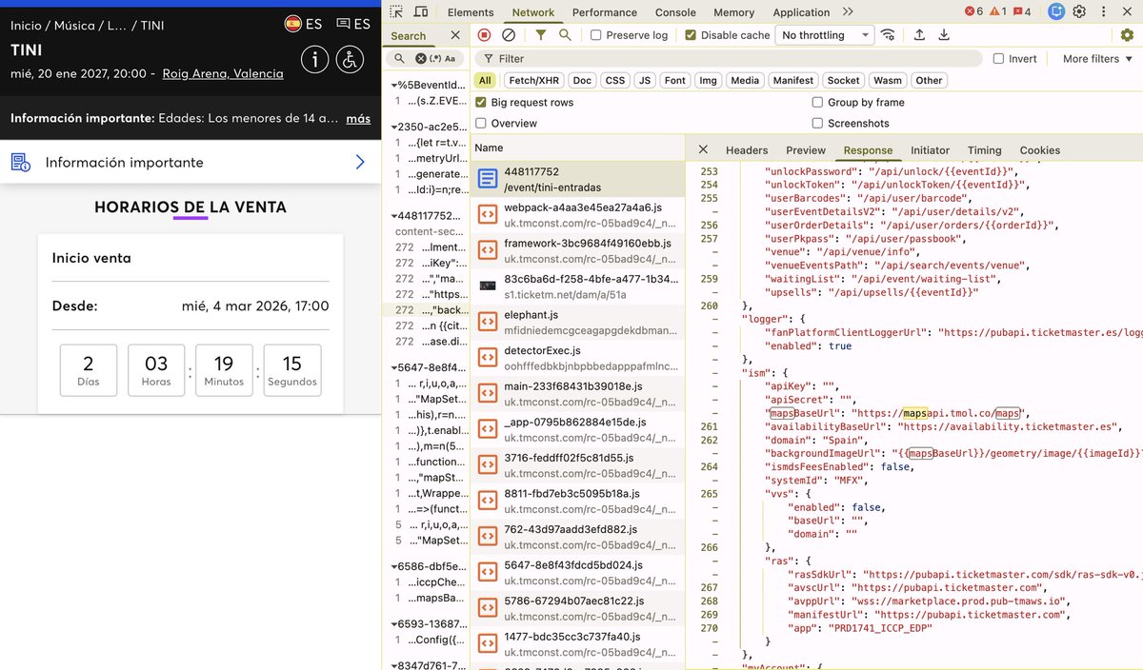Clear the search query in the Search panel
This screenshot has height=670, width=1143.
[420, 59]
